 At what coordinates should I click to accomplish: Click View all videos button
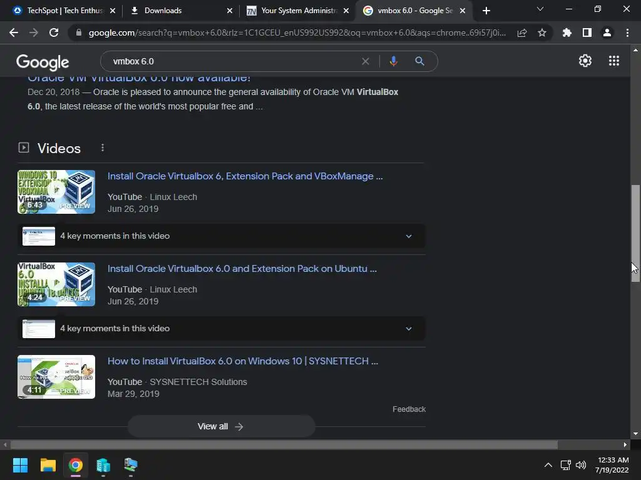point(221,426)
